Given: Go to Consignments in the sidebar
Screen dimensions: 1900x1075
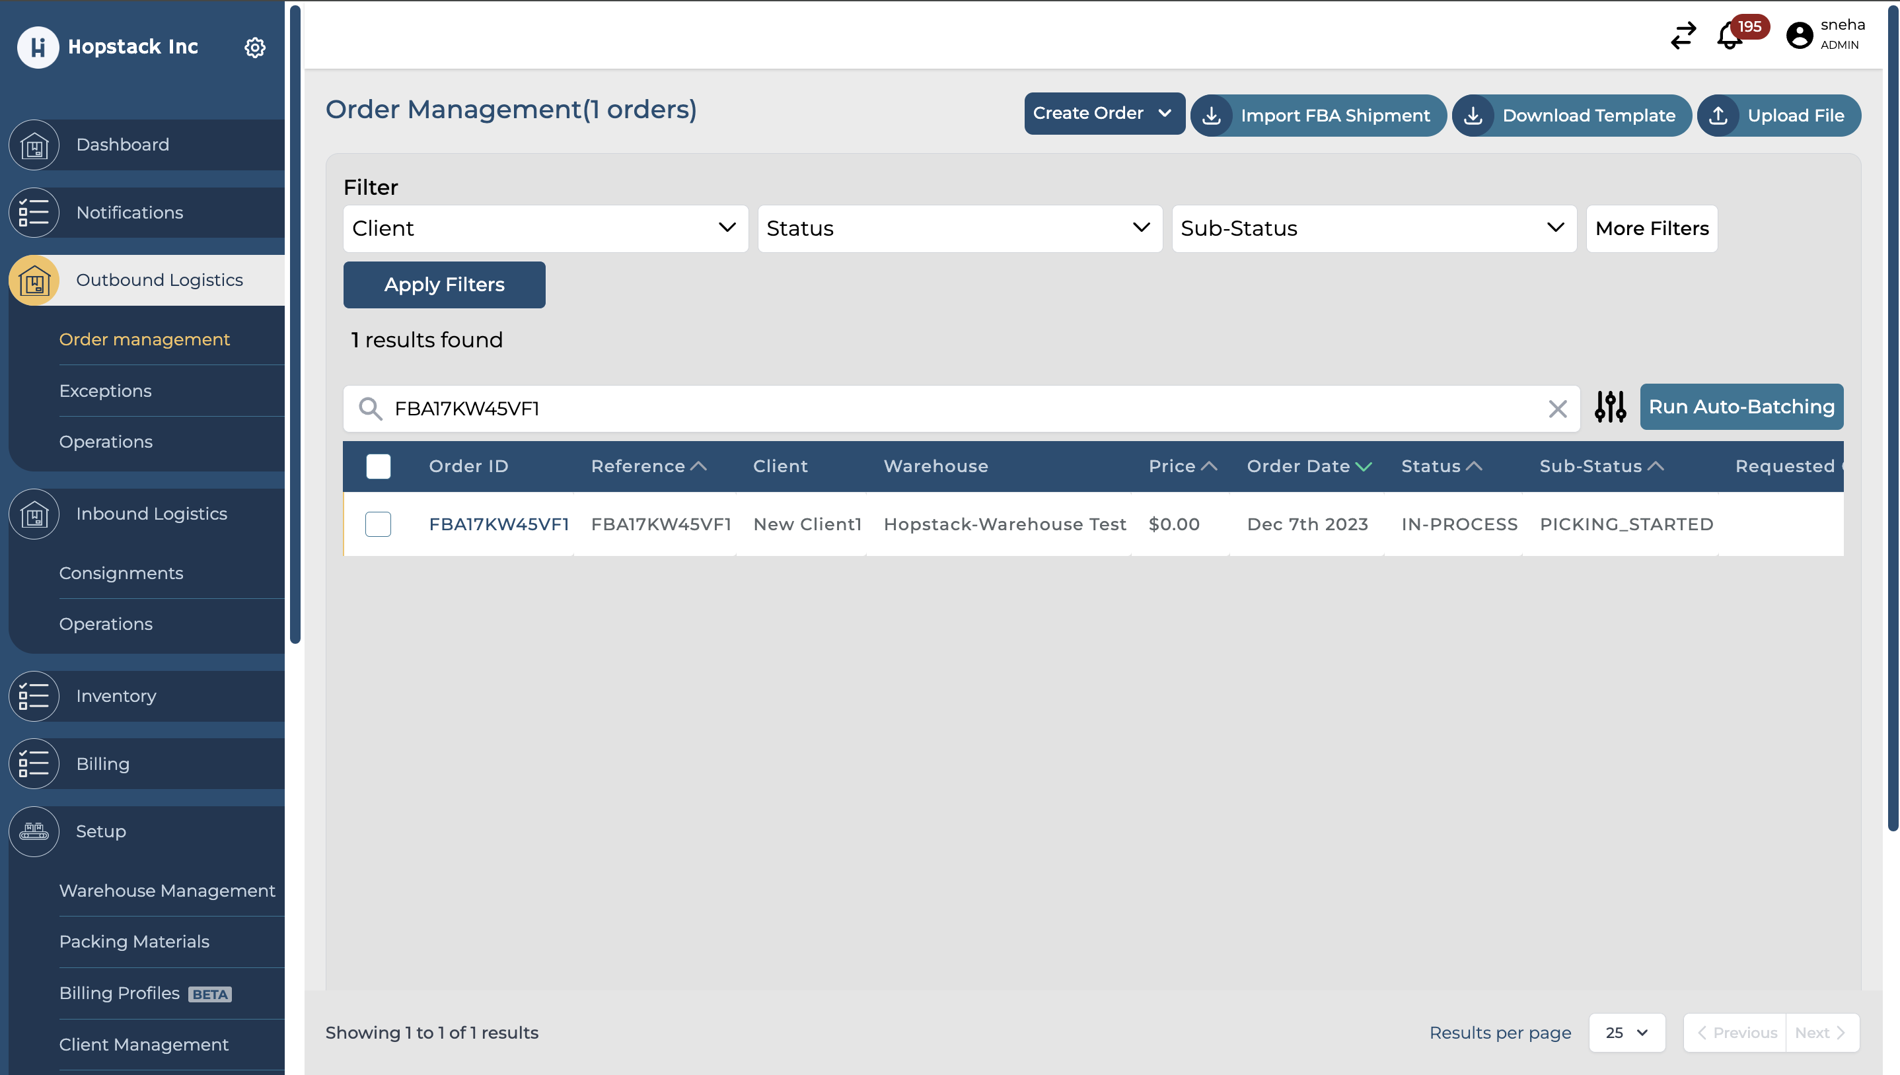Looking at the screenshot, I should click(x=121, y=573).
